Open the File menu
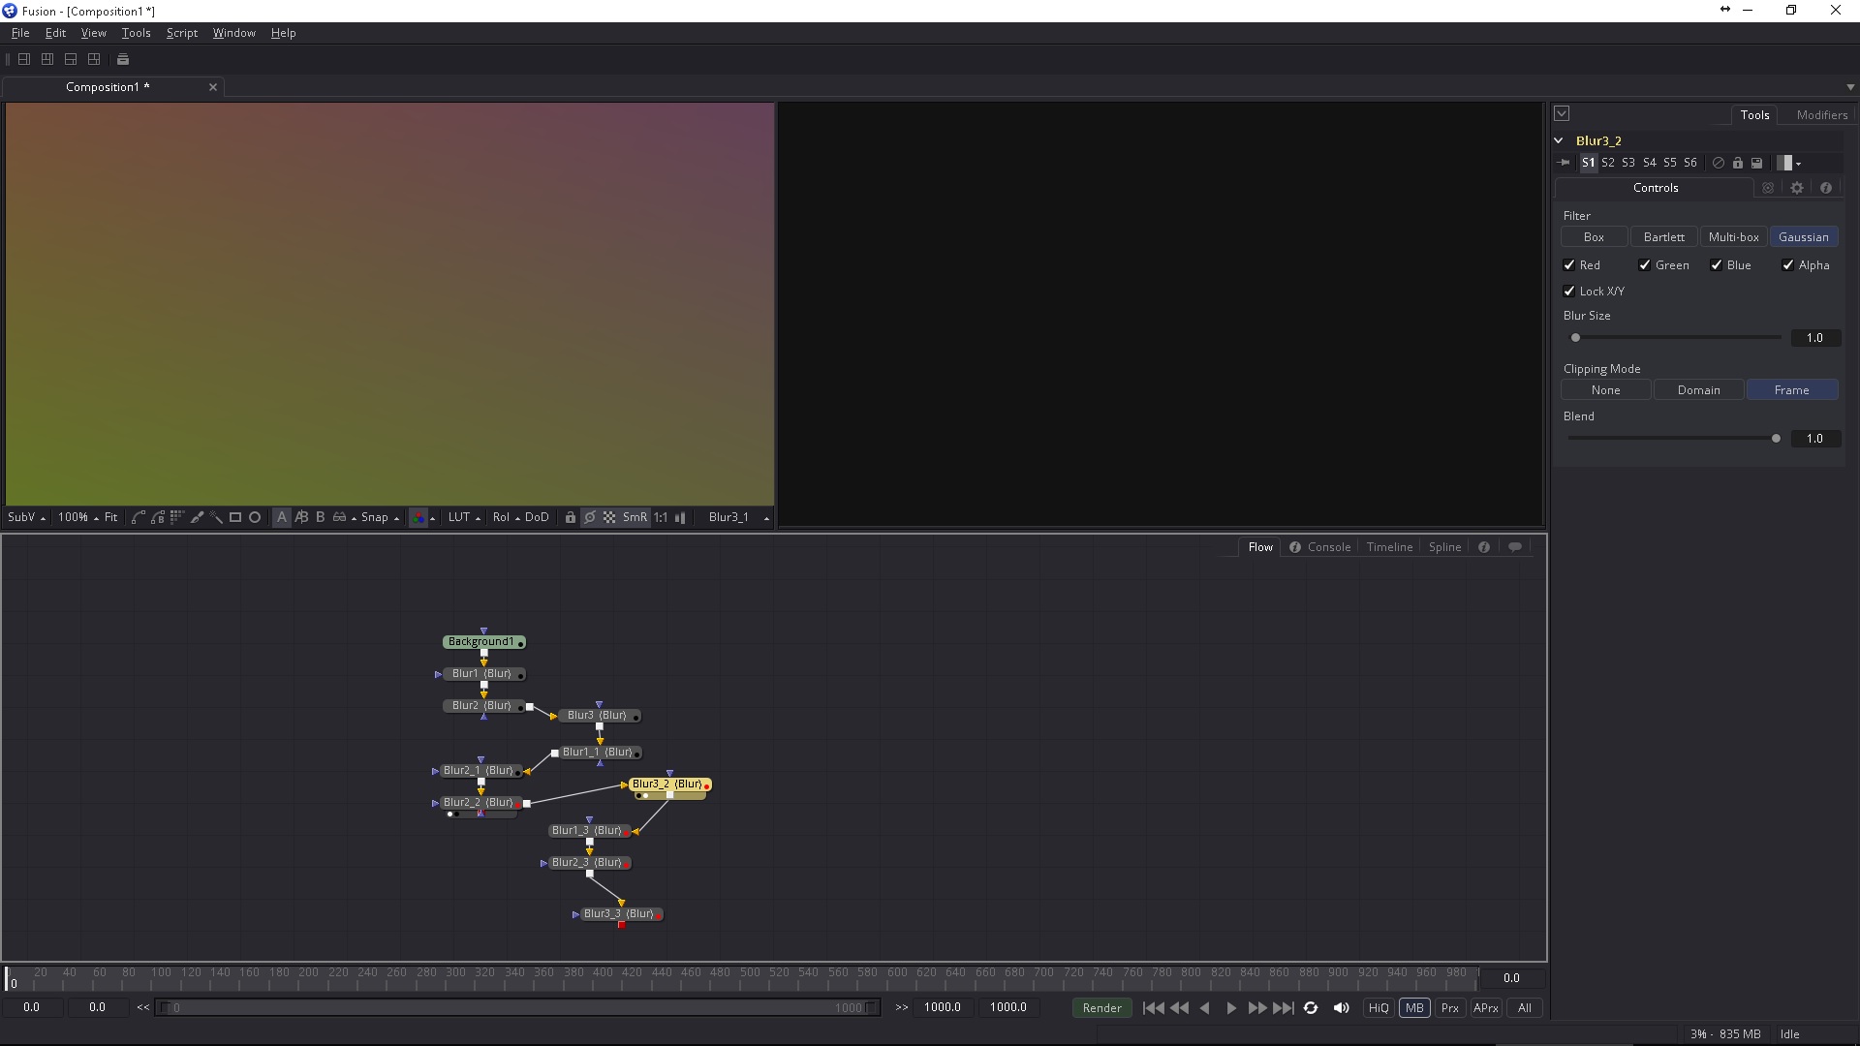 (x=20, y=33)
